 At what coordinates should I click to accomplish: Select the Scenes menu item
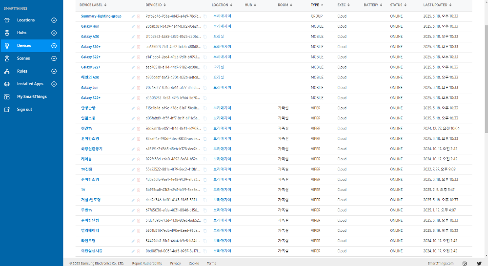click(23, 58)
